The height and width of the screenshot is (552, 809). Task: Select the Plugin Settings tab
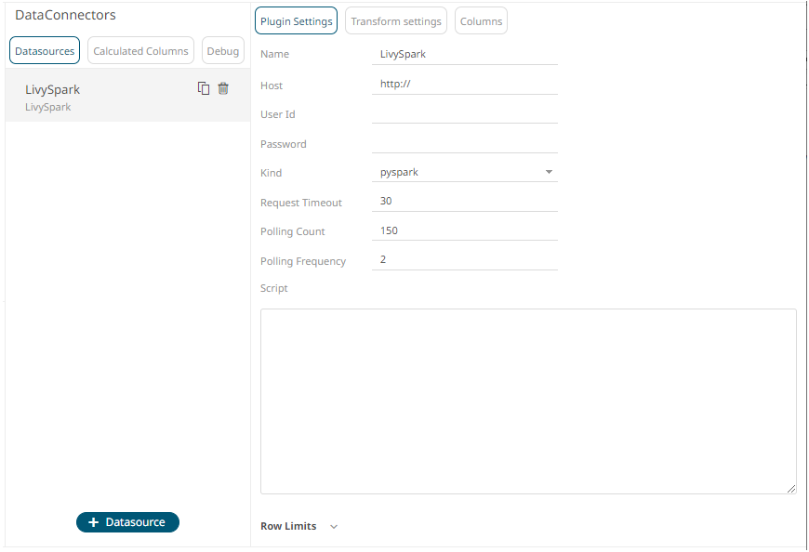coord(296,21)
